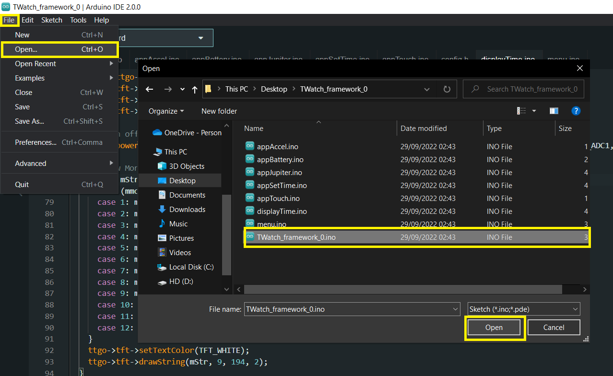
Task: Go up one folder level arrow
Action: tap(194, 89)
